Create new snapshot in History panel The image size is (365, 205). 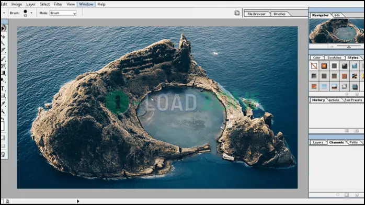point(357,131)
